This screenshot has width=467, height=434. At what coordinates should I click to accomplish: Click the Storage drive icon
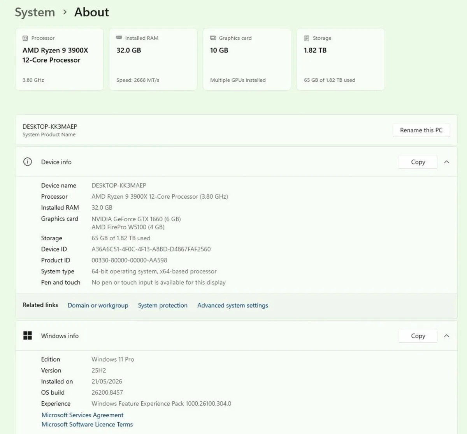point(307,38)
